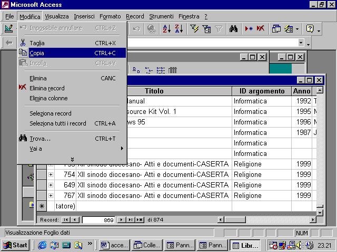
Task: Select Large Icons view in database window
Action: point(136,70)
